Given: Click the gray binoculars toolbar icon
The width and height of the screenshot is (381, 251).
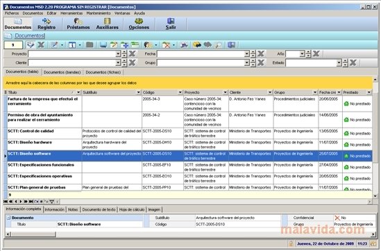Looking at the screenshot, I should (208, 45).
